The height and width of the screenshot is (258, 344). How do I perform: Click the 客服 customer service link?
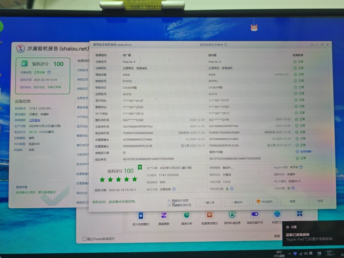pyautogui.click(x=277, y=236)
